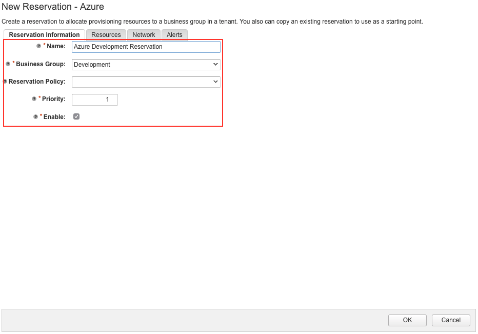Select the Reservation Information tab
This screenshot has width=478, height=334.
[44, 35]
